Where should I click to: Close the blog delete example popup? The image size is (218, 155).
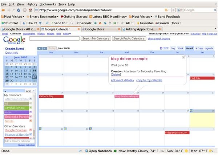tap(183, 57)
